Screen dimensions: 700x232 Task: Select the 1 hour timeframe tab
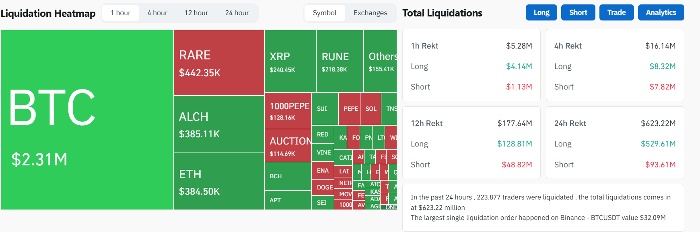[120, 13]
